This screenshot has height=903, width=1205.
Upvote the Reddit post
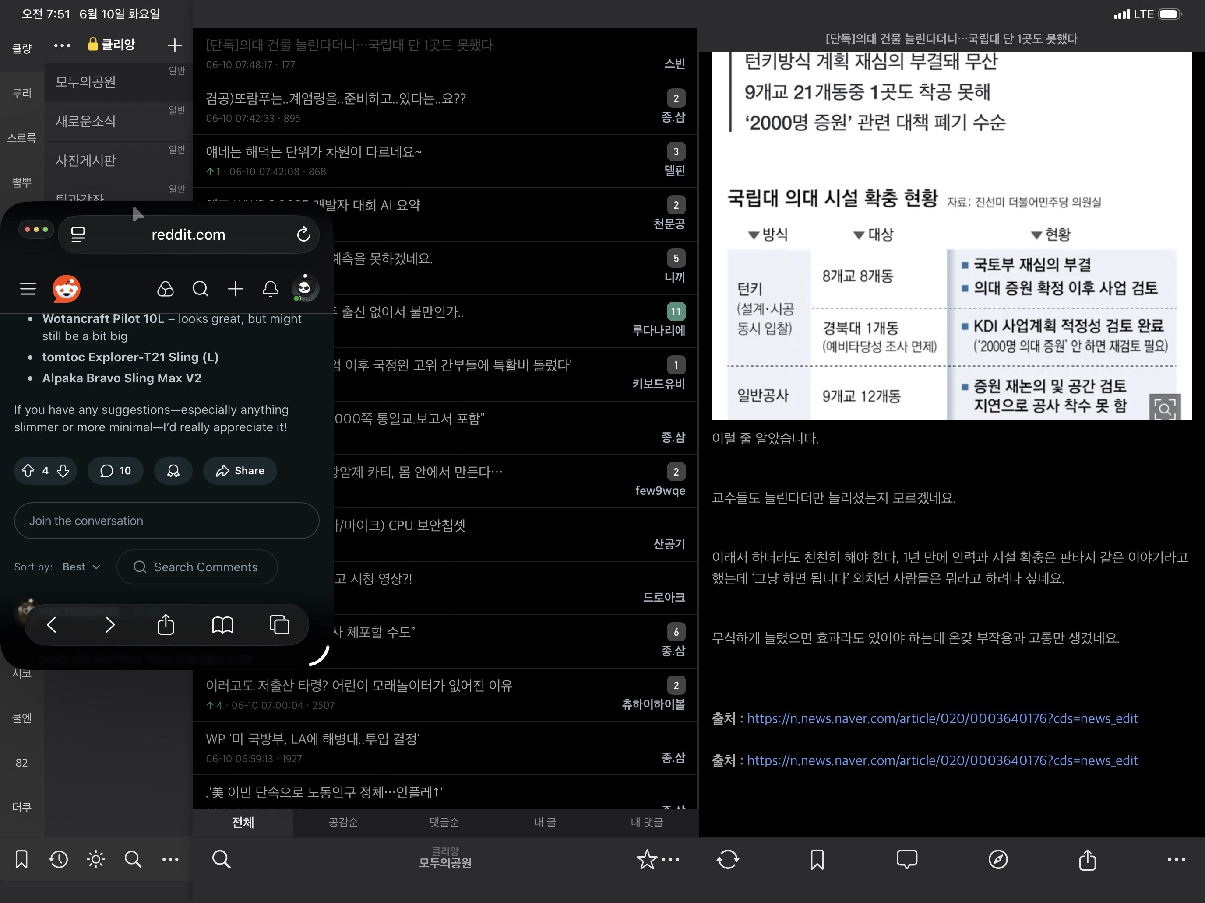pyautogui.click(x=28, y=470)
